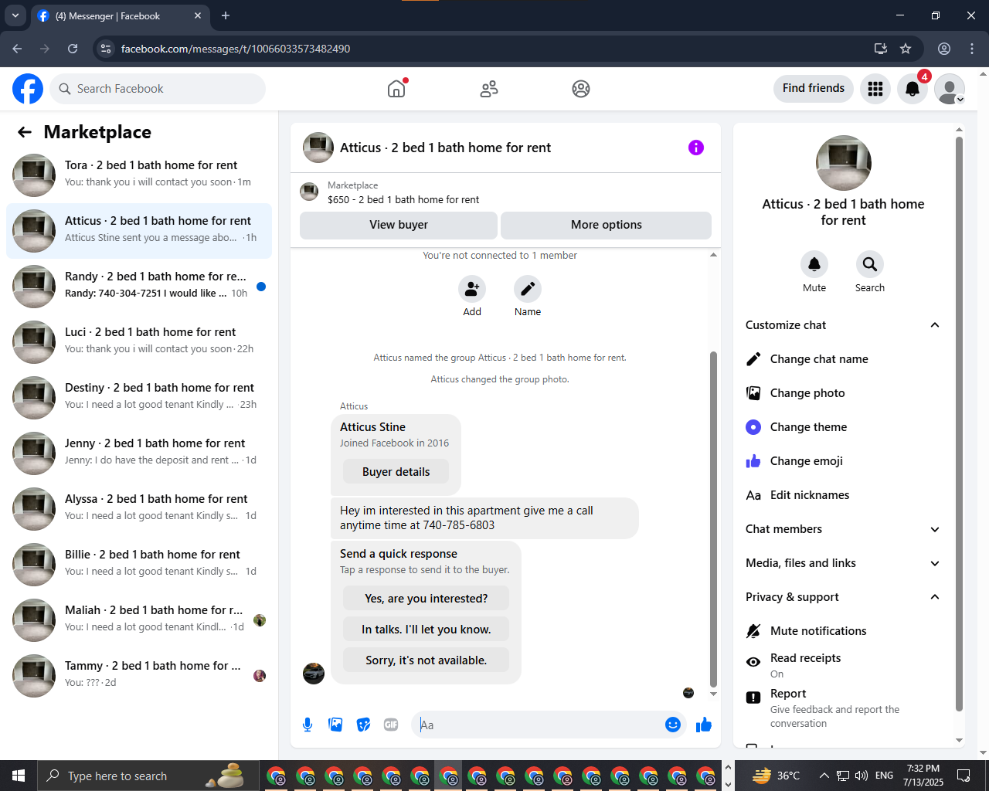The width and height of the screenshot is (989, 791).
Task: Send quick reply In talks. I'll let you know.
Action: pos(426,630)
